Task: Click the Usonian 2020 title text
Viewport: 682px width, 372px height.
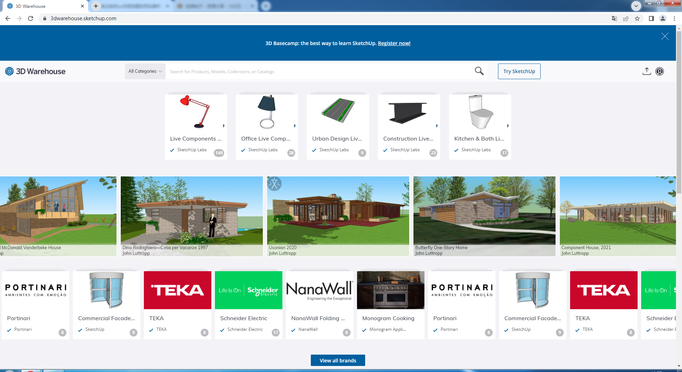Action: pos(283,247)
